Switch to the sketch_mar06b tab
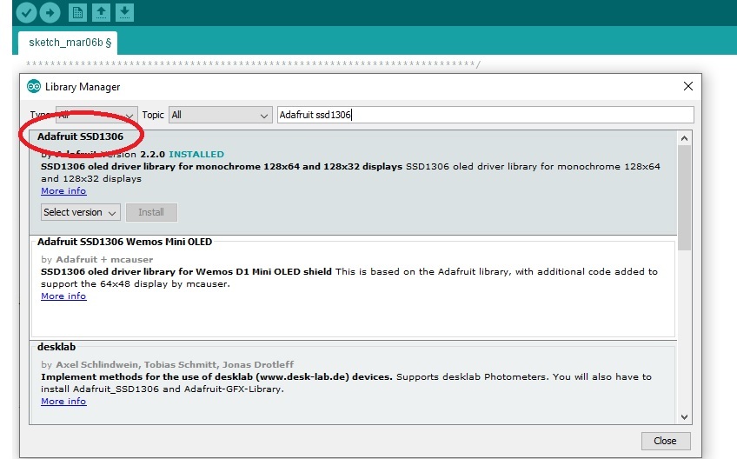 point(68,43)
